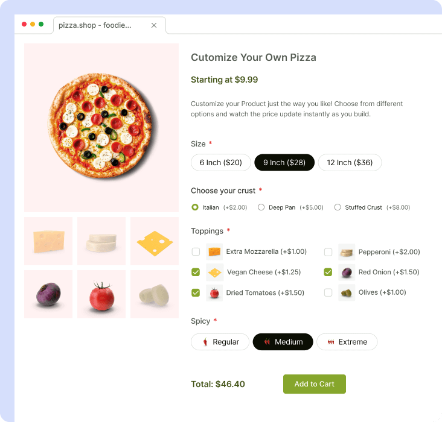Click the Dried Tomatoes tomato icon
This screenshot has width=442, height=422.
[214, 293]
